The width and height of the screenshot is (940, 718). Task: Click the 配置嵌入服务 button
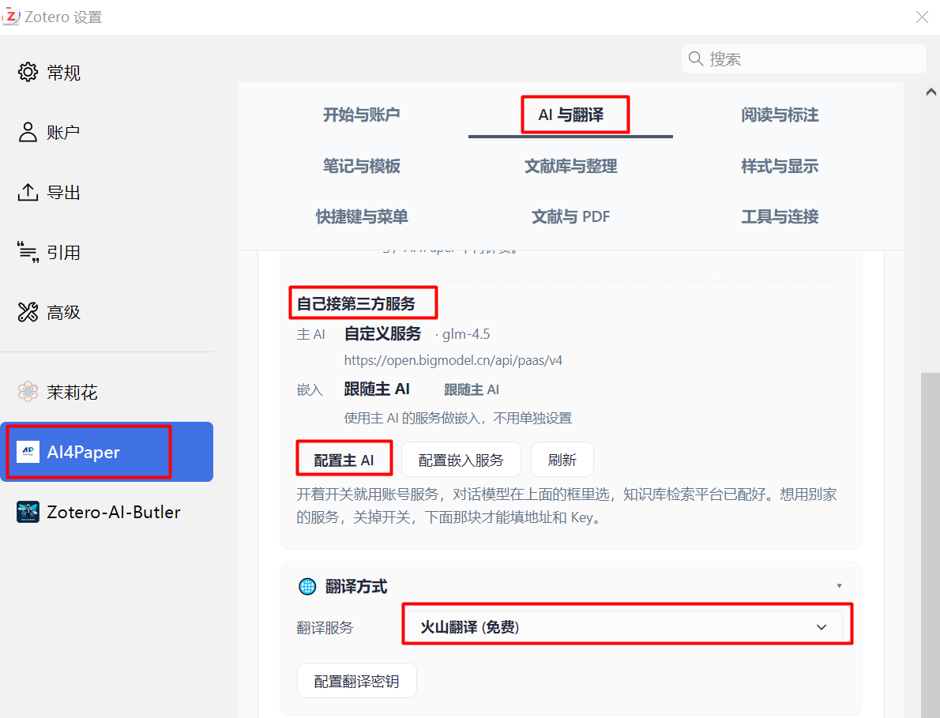(x=461, y=460)
